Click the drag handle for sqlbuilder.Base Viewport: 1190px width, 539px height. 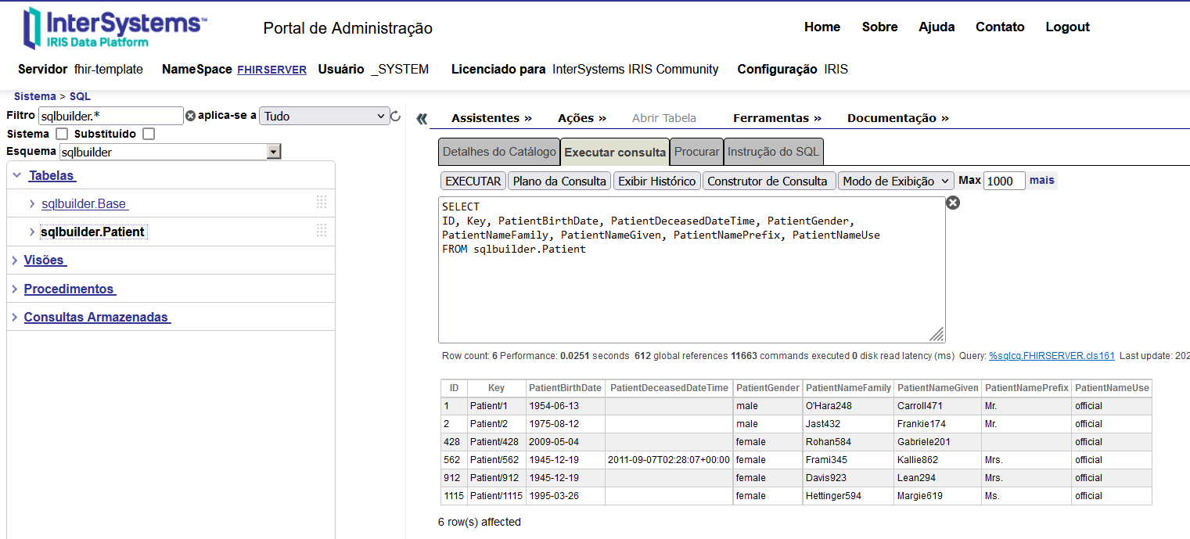tap(322, 203)
